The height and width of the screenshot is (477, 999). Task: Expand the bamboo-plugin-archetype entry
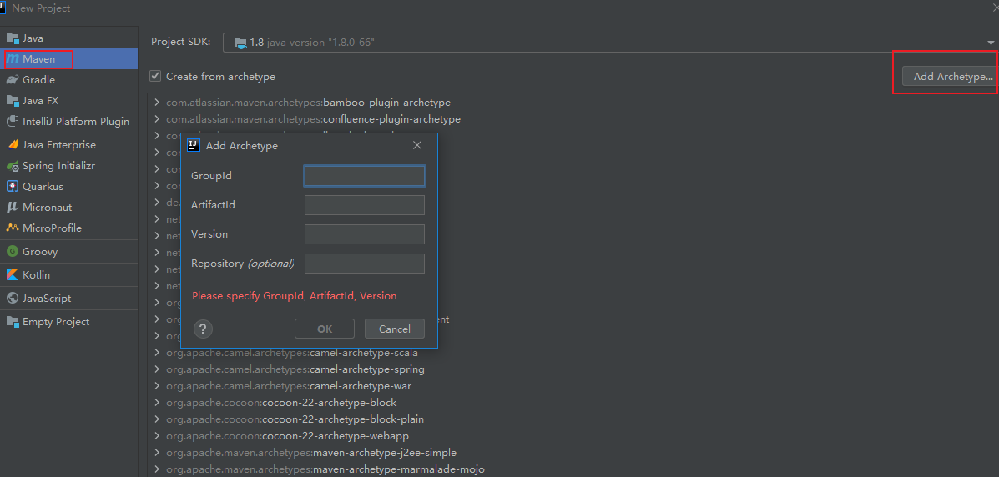[156, 102]
